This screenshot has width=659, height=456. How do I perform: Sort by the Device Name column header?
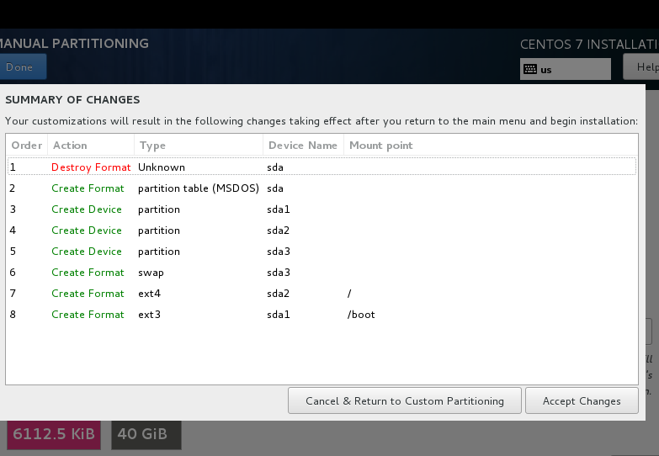pyautogui.click(x=303, y=146)
